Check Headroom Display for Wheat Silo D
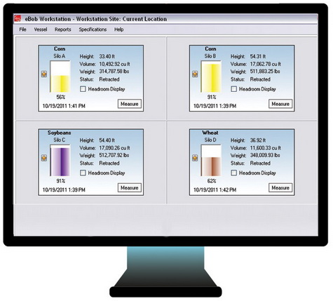This screenshot has width=333, height=301. (233, 173)
